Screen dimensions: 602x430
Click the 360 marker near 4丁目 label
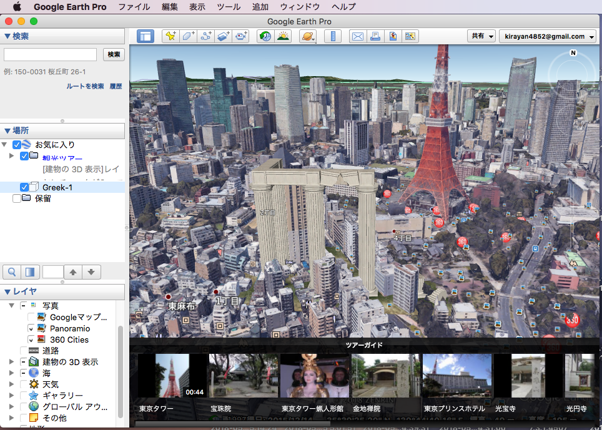tap(439, 222)
